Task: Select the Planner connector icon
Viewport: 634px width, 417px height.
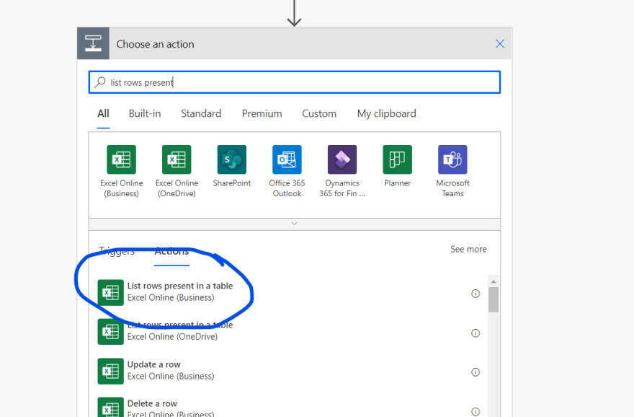Action: tap(398, 159)
